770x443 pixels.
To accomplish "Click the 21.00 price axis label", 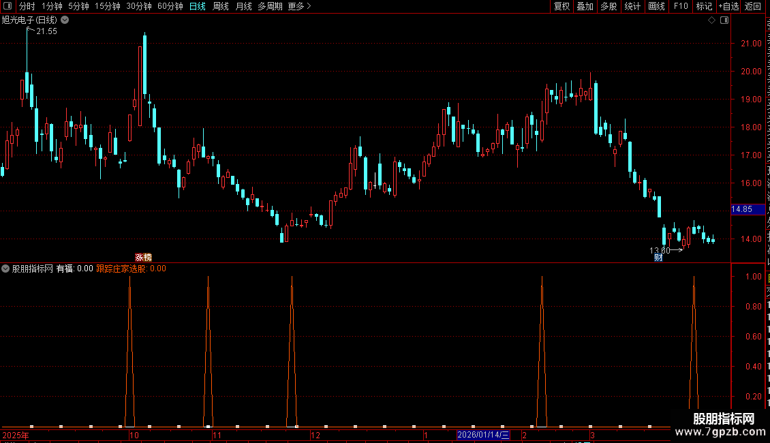I will coord(752,43).
